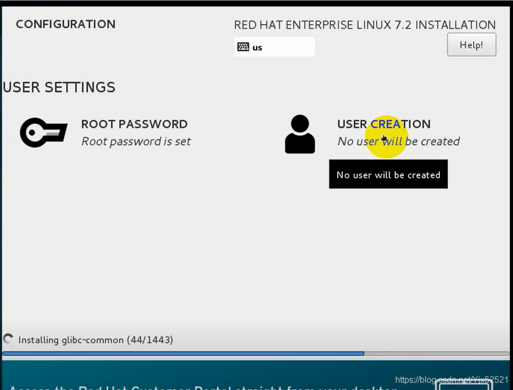Screen dimensions: 513x390
Task: Click the USER SETTINGS heading
Action: point(59,87)
